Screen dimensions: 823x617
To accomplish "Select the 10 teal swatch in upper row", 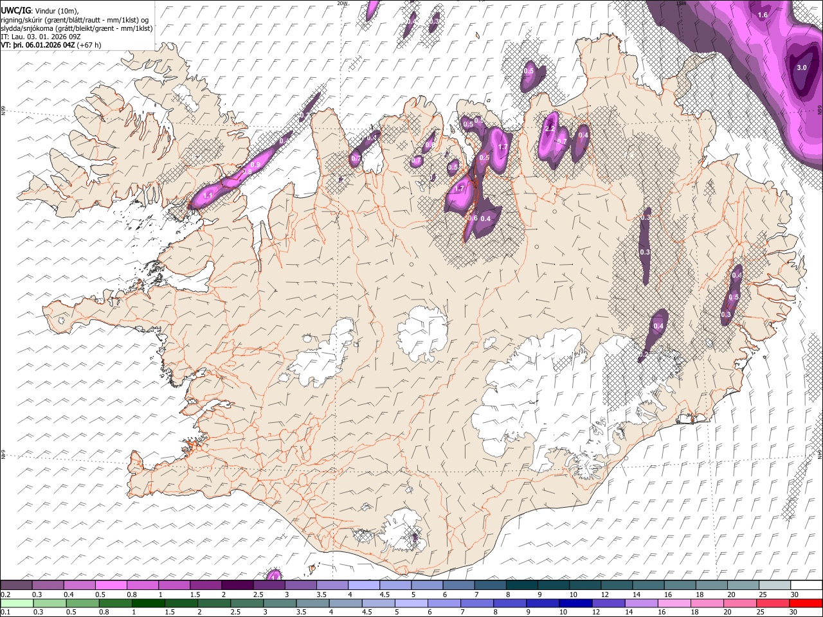I will [x=584, y=586].
